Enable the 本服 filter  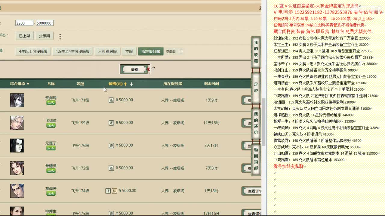pos(129,51)
